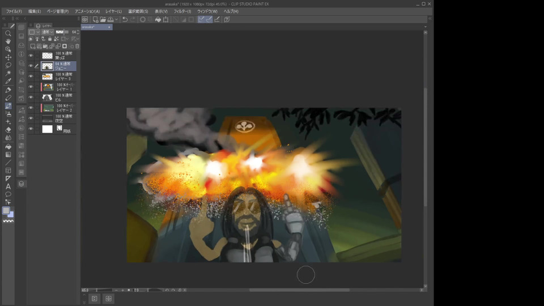Select the Auto select magic wand tool
Image resolution: width=544 pixels, height=306 pixels.
point(8,73)
